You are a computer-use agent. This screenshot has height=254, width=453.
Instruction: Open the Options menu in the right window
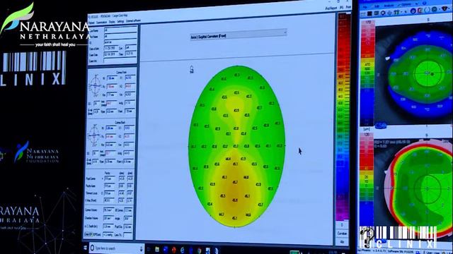coord(406,5)
